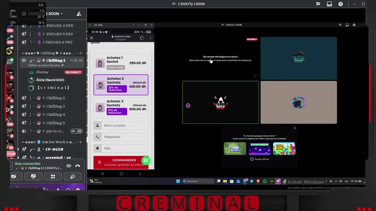Click the flag icon in Discord title bar
Image resolution: width=376 pixels, height=211 pixels.
318,4
